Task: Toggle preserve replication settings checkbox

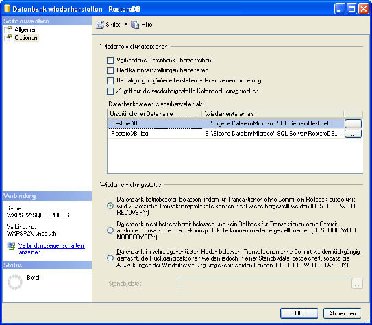Action: click(110, 71)
